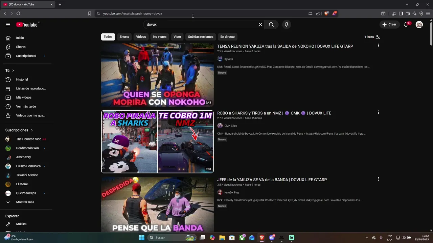This screenshot has width=433, height=243.
Task: Expand the Suscripciones heading chevron
Action: [32, 130]
